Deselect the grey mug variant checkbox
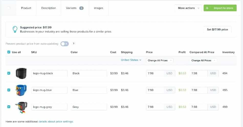243x127 pixels. [9, 107]
